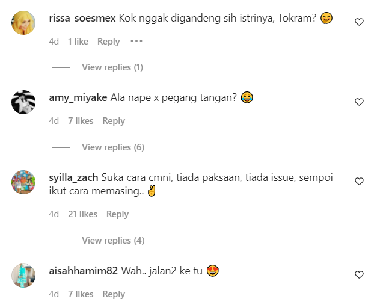Image resolution: width=374 pixels, height=302 pixels.
Task: Open amy_miyake's black-and-white avatar
Action: (x=23, y=102)
